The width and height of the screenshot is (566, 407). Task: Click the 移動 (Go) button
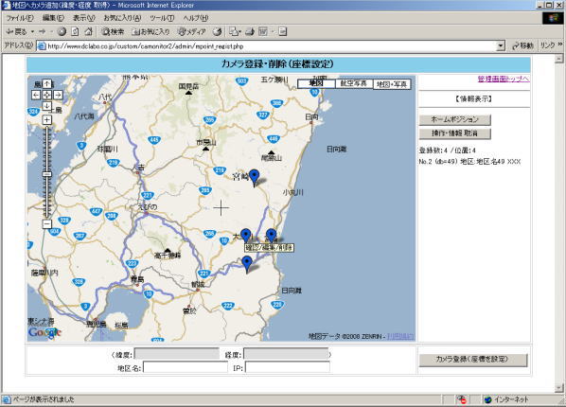tap(522, 45)
